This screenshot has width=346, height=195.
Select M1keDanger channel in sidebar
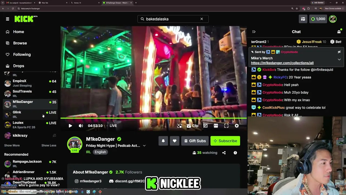(30, 104)
